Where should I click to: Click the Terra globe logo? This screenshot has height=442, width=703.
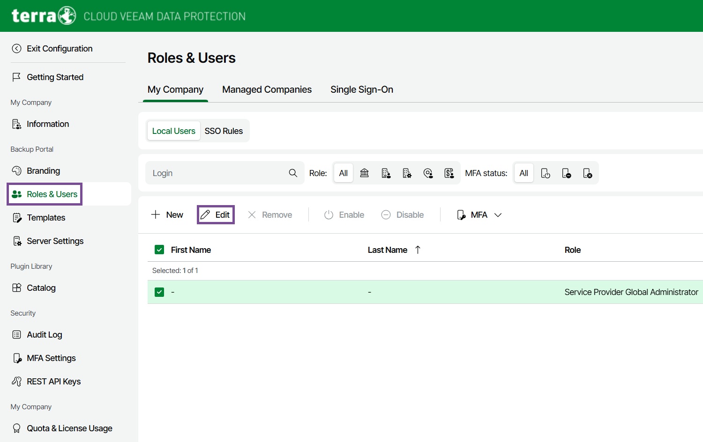click(x=67, y=15)
